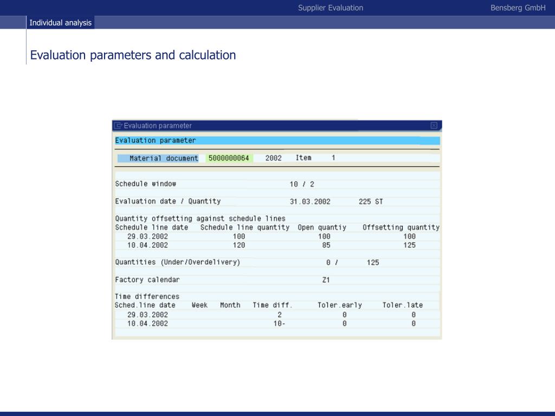This screenshot has height=416, width=555.
Task: Click the Open quantiy column header
Action: pyautogui.click(x=322, y=227)
